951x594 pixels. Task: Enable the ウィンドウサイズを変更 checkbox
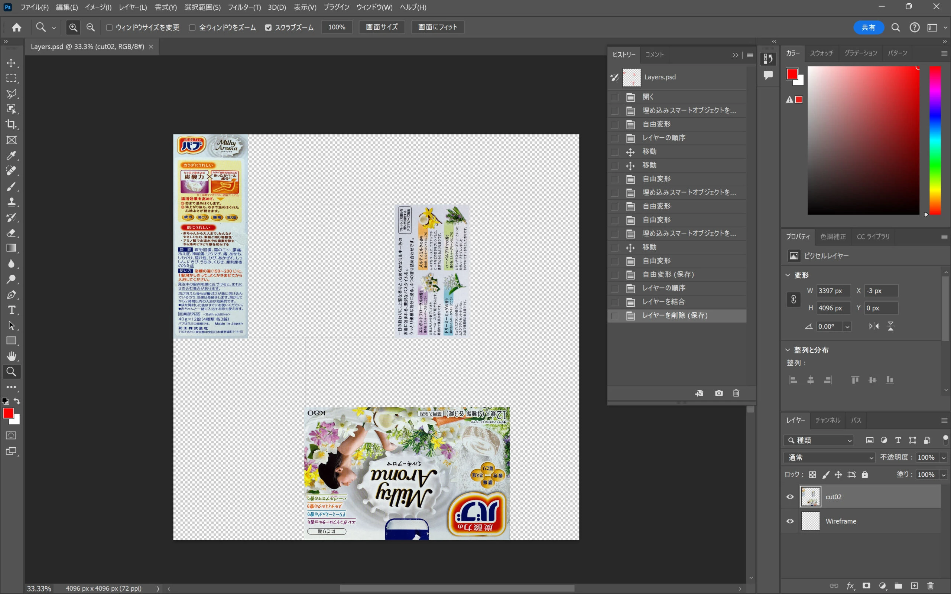[110, 27]
